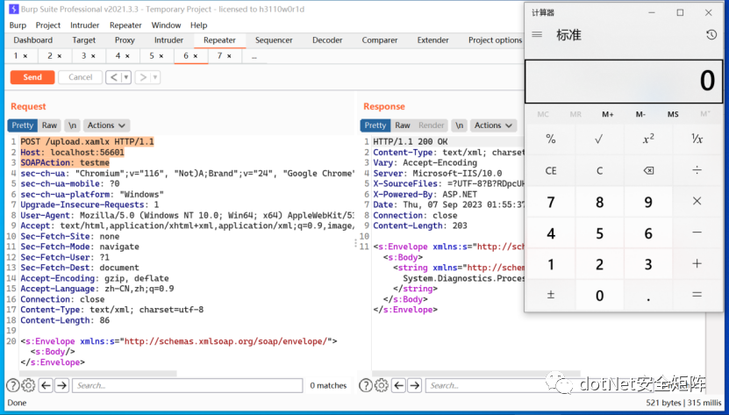
Task: Toggle \n non-printable chars in Request panel
Action: [x=72, y=125]
